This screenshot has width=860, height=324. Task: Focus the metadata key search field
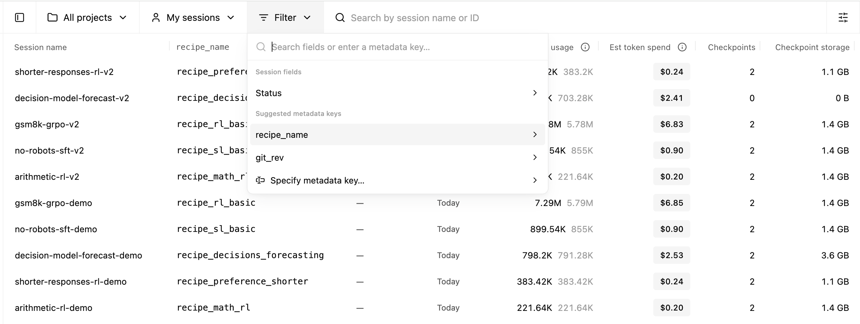coord(397,47)
